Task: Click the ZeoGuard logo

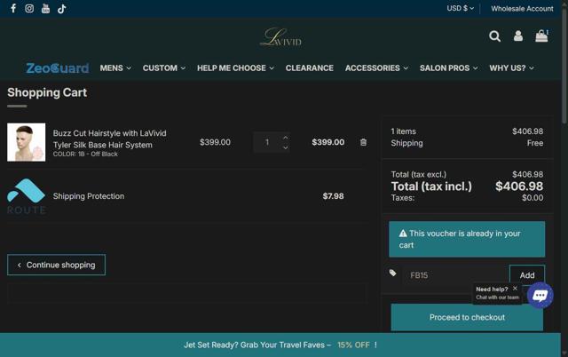Action: pos(58,68)
